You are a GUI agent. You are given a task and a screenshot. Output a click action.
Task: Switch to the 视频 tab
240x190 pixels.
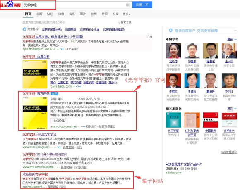94,14
